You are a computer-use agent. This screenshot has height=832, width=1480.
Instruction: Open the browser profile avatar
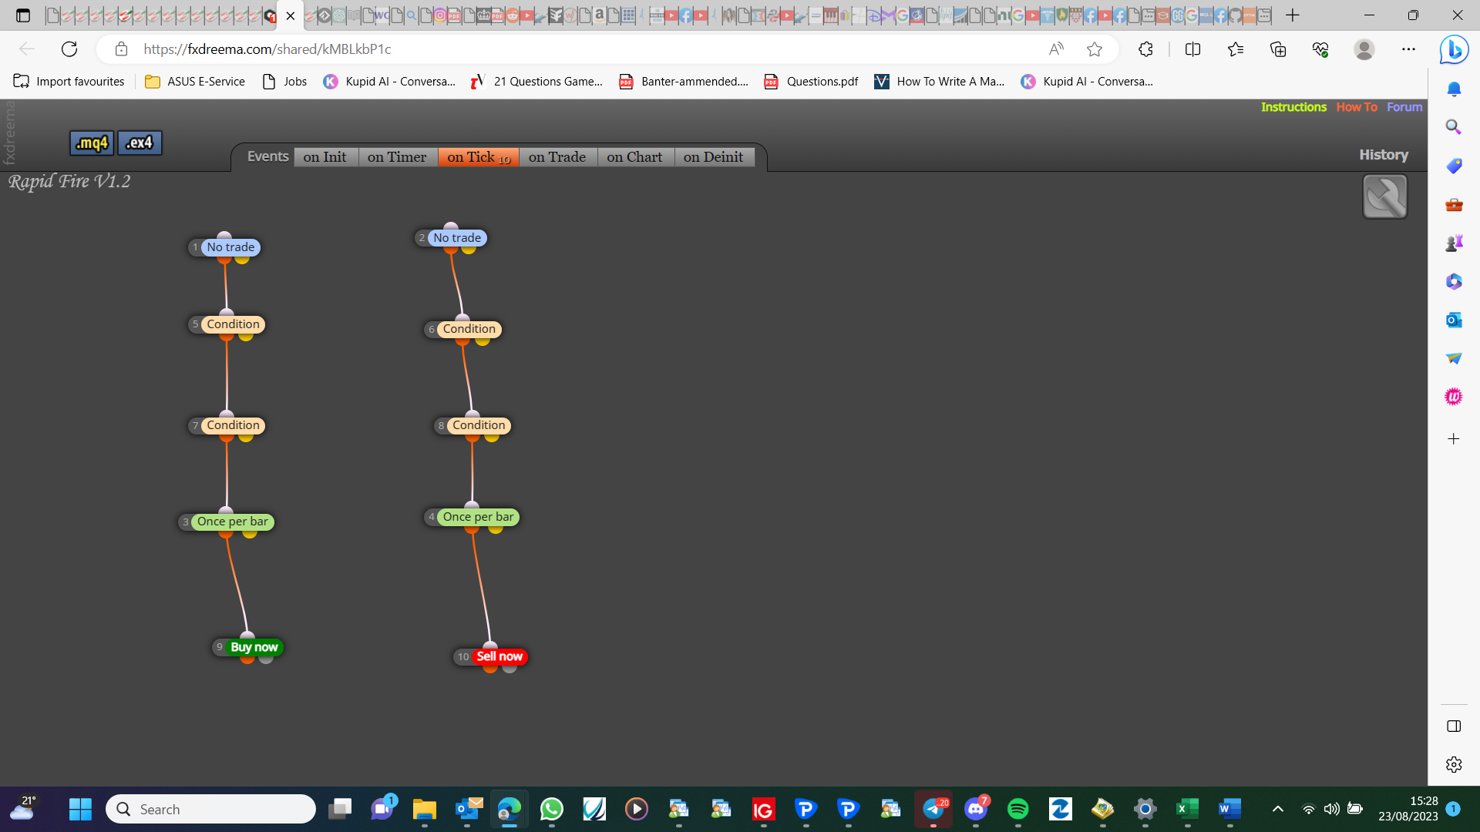coord(1364,49)
